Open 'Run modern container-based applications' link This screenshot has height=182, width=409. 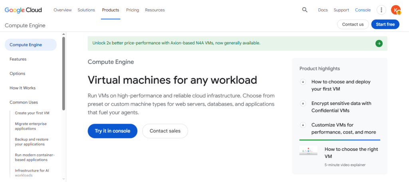pos(34,157)
